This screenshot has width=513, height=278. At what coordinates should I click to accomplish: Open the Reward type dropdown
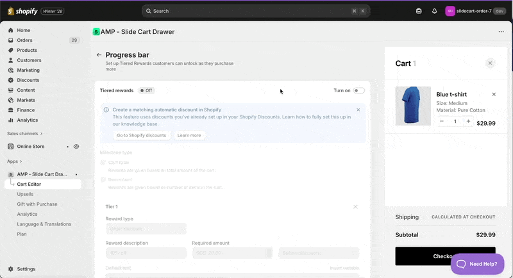(x=146, y=229)
